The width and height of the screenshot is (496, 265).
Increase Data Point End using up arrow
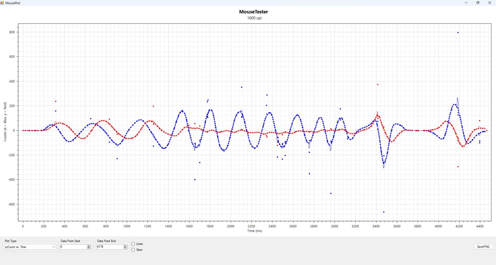click(x=125, y=246)
